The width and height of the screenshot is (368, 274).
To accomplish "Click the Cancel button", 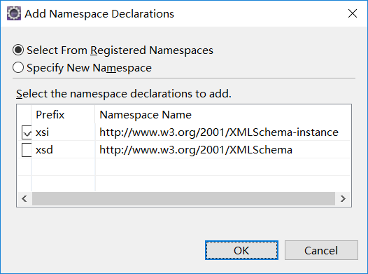I will [x=321, y=250].
